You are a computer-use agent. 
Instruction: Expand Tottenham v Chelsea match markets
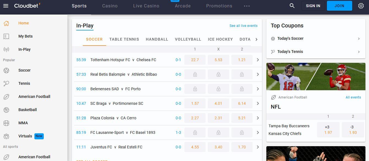[x=258, y=60]
